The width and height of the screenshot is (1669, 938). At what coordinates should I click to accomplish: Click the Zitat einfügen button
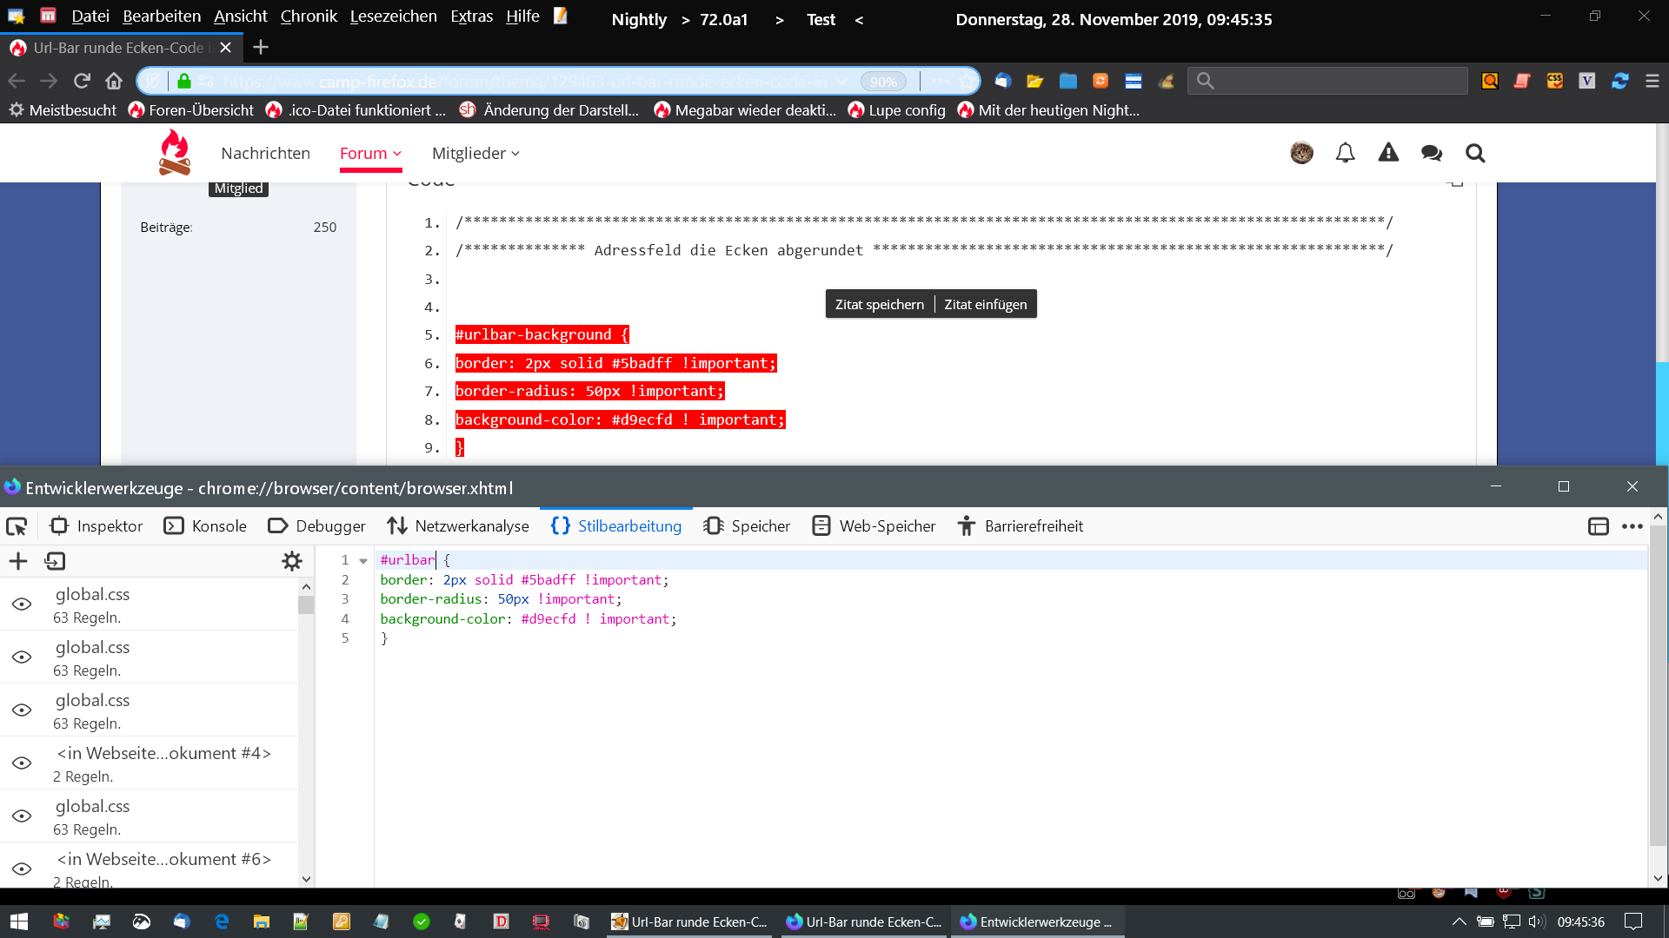click(985, 304)
